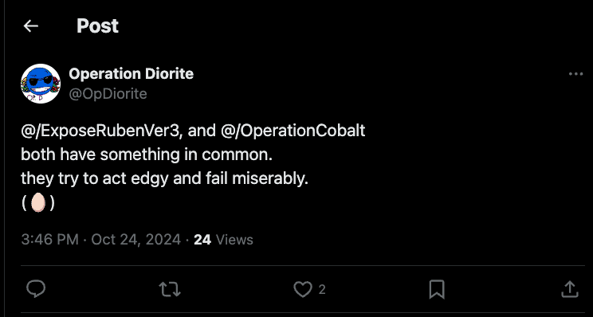
Task: Click the Post page heading
Action: tap(97, 26)
